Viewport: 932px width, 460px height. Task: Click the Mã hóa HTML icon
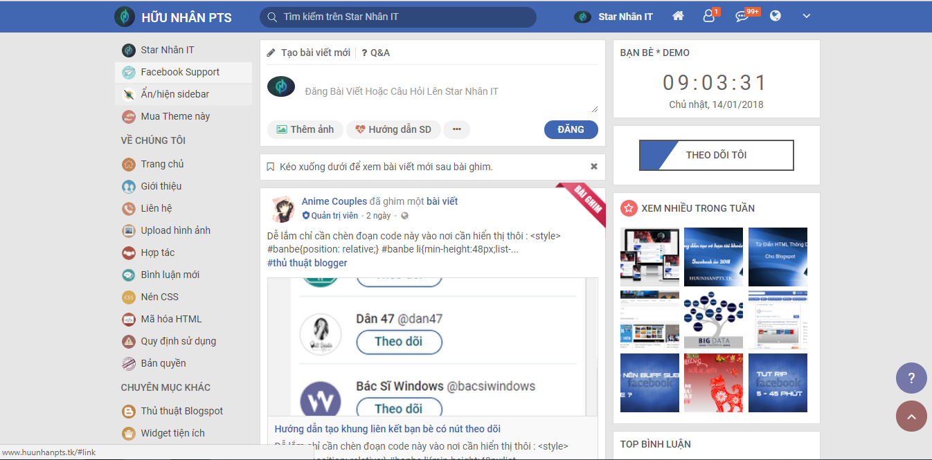click(x=129, y=319)
